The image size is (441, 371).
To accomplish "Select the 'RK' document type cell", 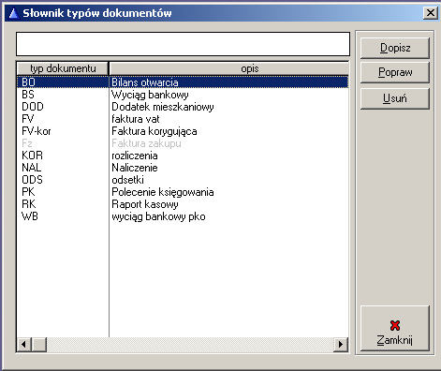I will tap(63, 204).
